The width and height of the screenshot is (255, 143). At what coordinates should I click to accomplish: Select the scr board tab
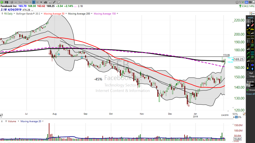point(252,85)
